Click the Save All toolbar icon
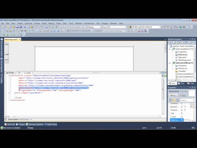Screen dimensions: 197x148 pos(21,27)
